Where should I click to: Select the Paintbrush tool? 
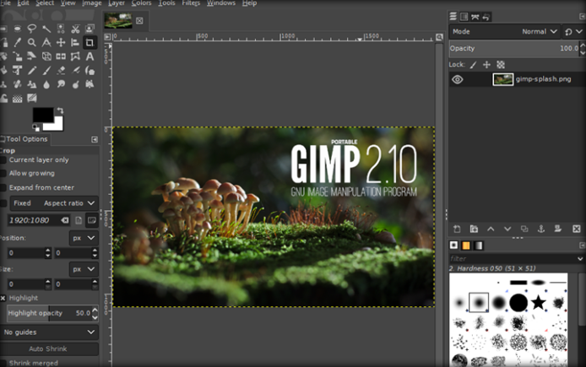[x=46, y=70]
